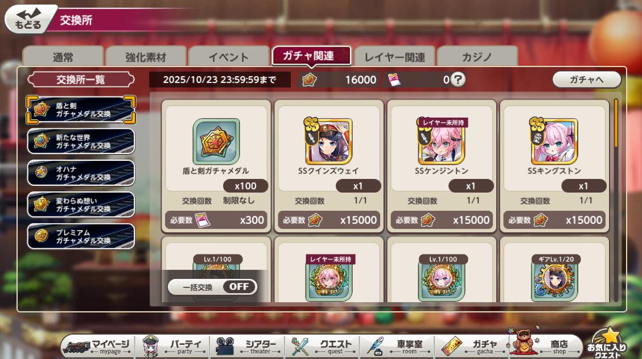Toggle 一括交換 OFF switch
The width and height of the screenshot is (642, 359).
click(212, 287)
